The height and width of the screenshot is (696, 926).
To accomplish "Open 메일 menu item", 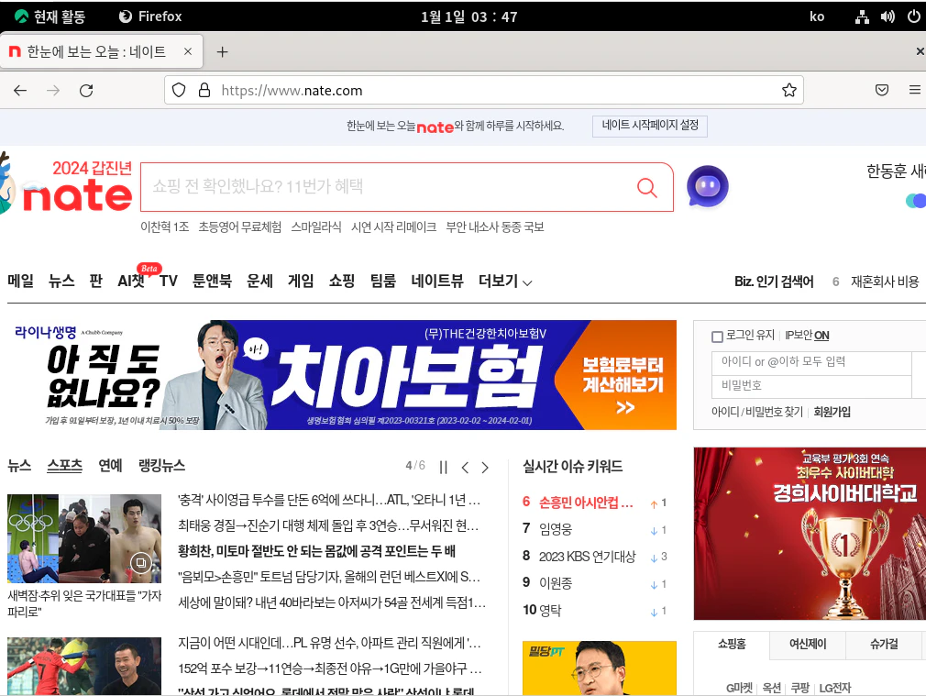I will (21, 282).
